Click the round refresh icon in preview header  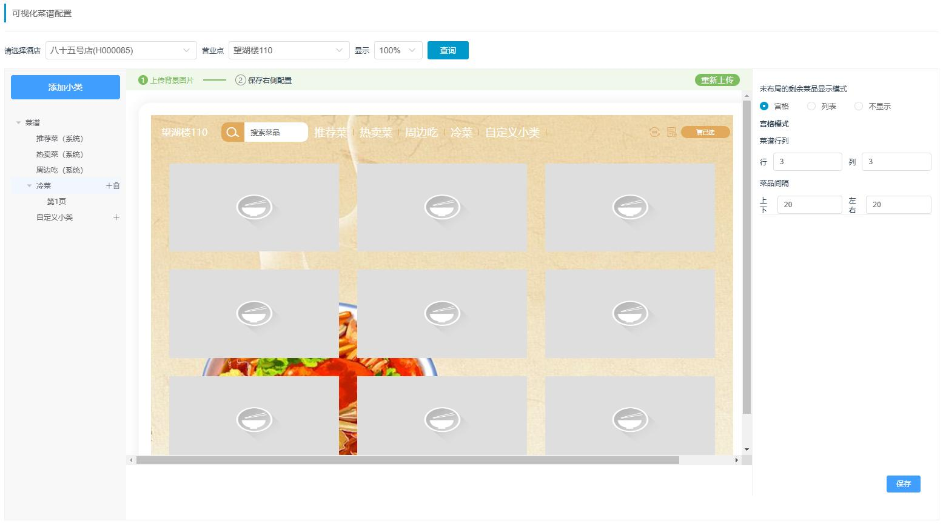pos(654,132)
